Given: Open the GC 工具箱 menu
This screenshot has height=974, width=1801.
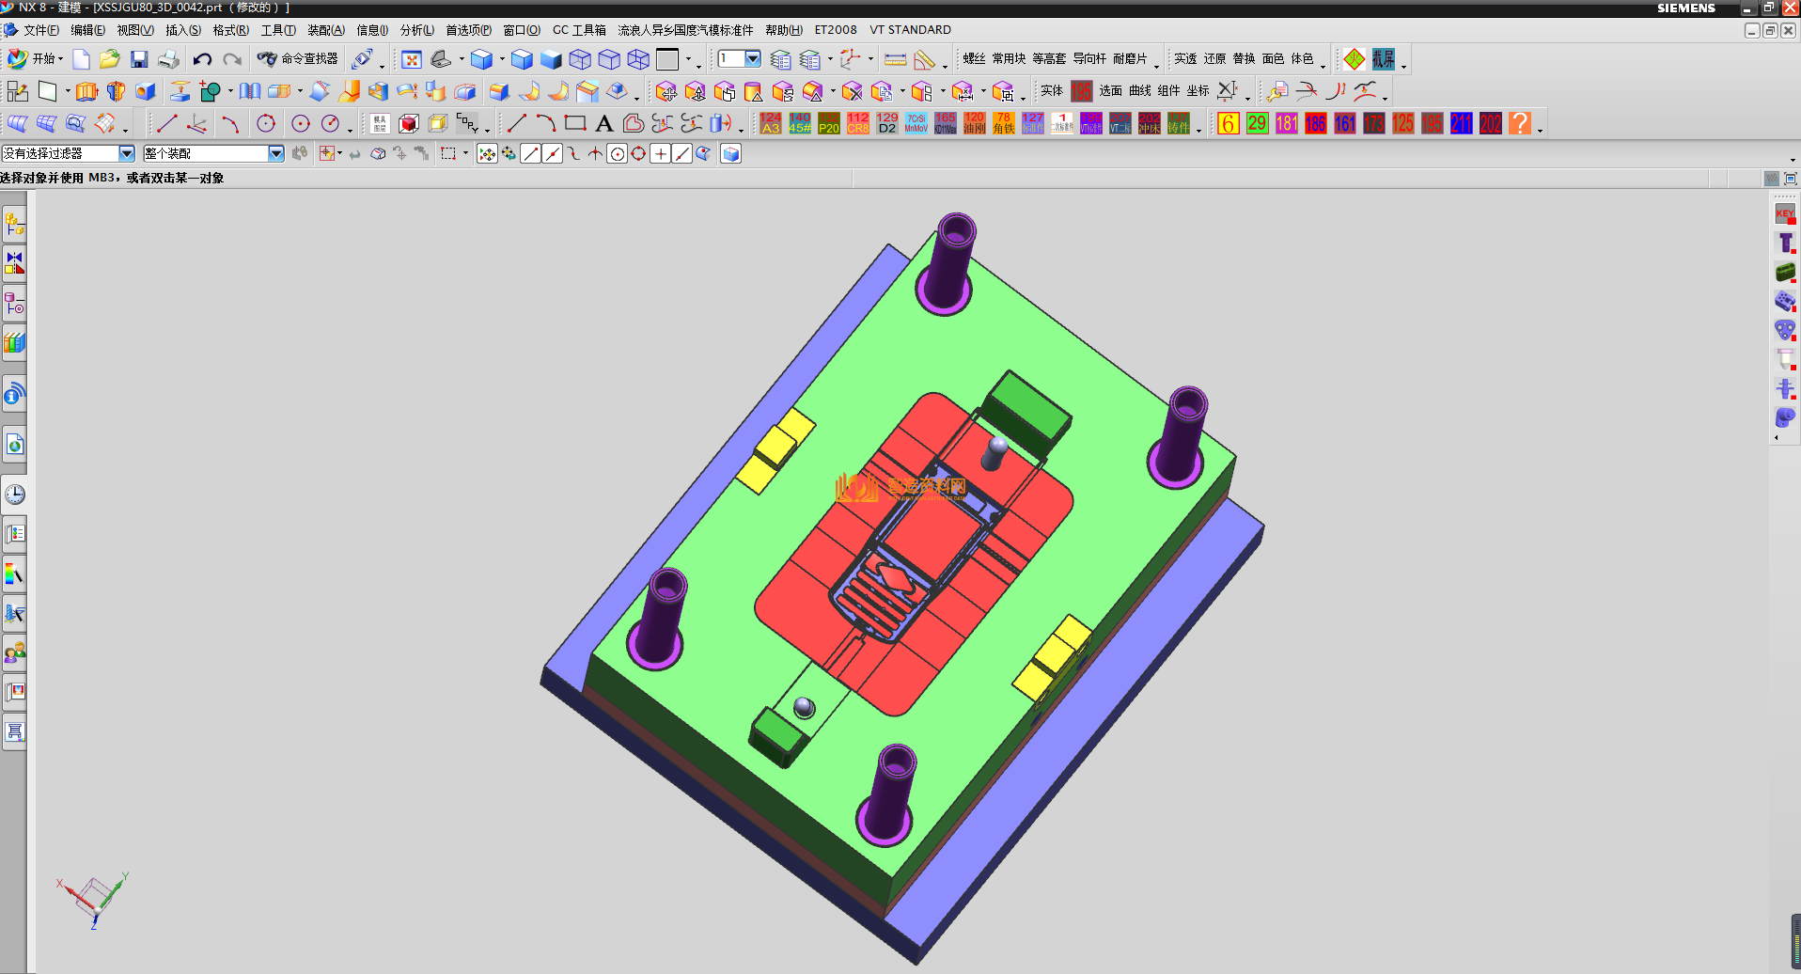Looking at the screenshot, I should [579, 30].
